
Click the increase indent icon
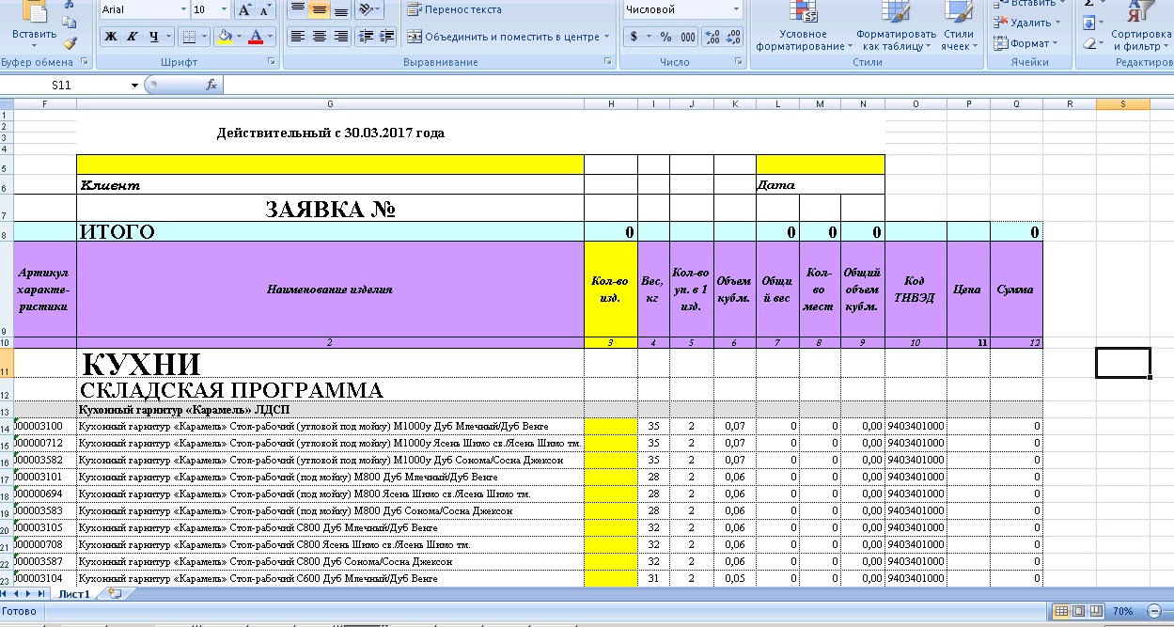coord(386,37)
